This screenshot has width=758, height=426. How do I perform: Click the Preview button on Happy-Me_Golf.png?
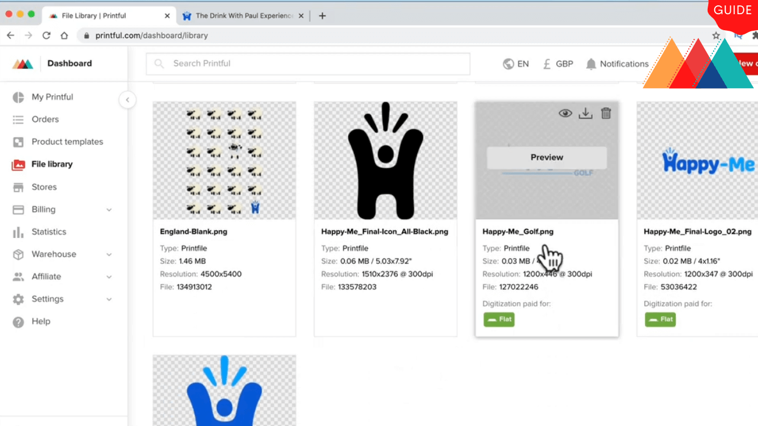pos(547,157)
